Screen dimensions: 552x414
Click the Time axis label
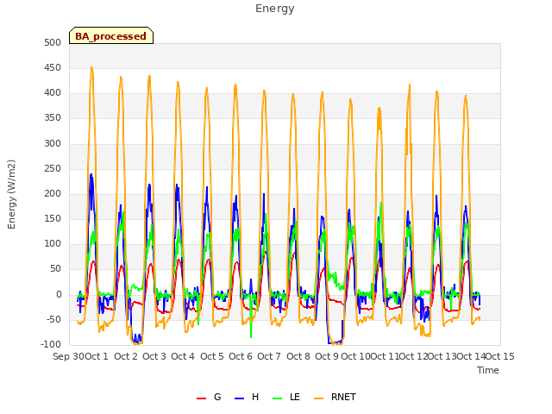488,370
